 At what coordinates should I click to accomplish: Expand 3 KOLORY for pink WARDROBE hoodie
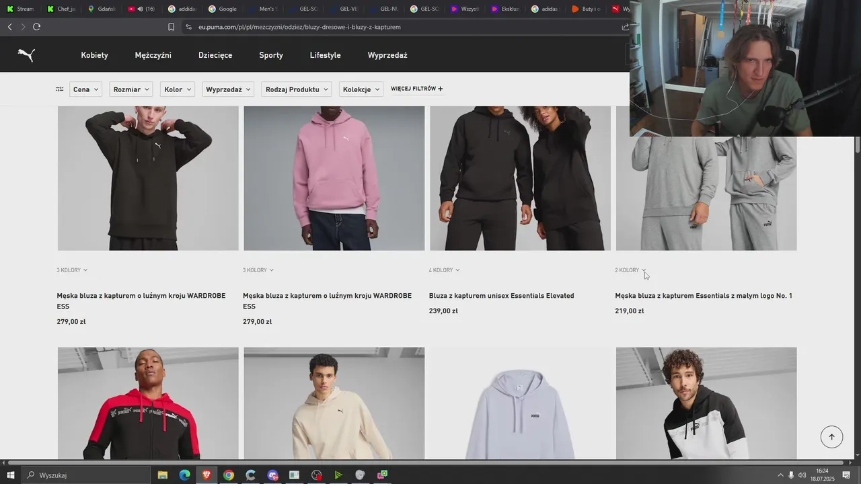[x=258, y=270]
